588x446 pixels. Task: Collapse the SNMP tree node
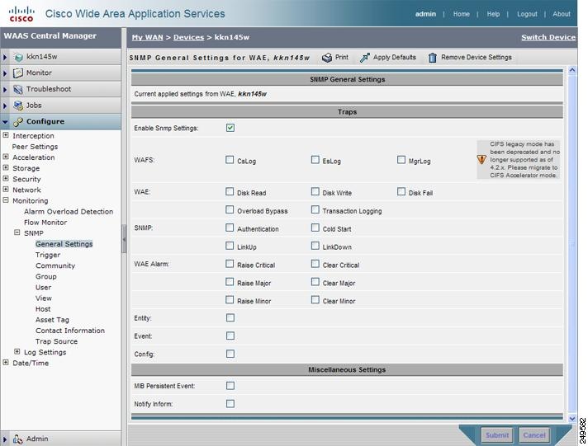click(17, 233)
